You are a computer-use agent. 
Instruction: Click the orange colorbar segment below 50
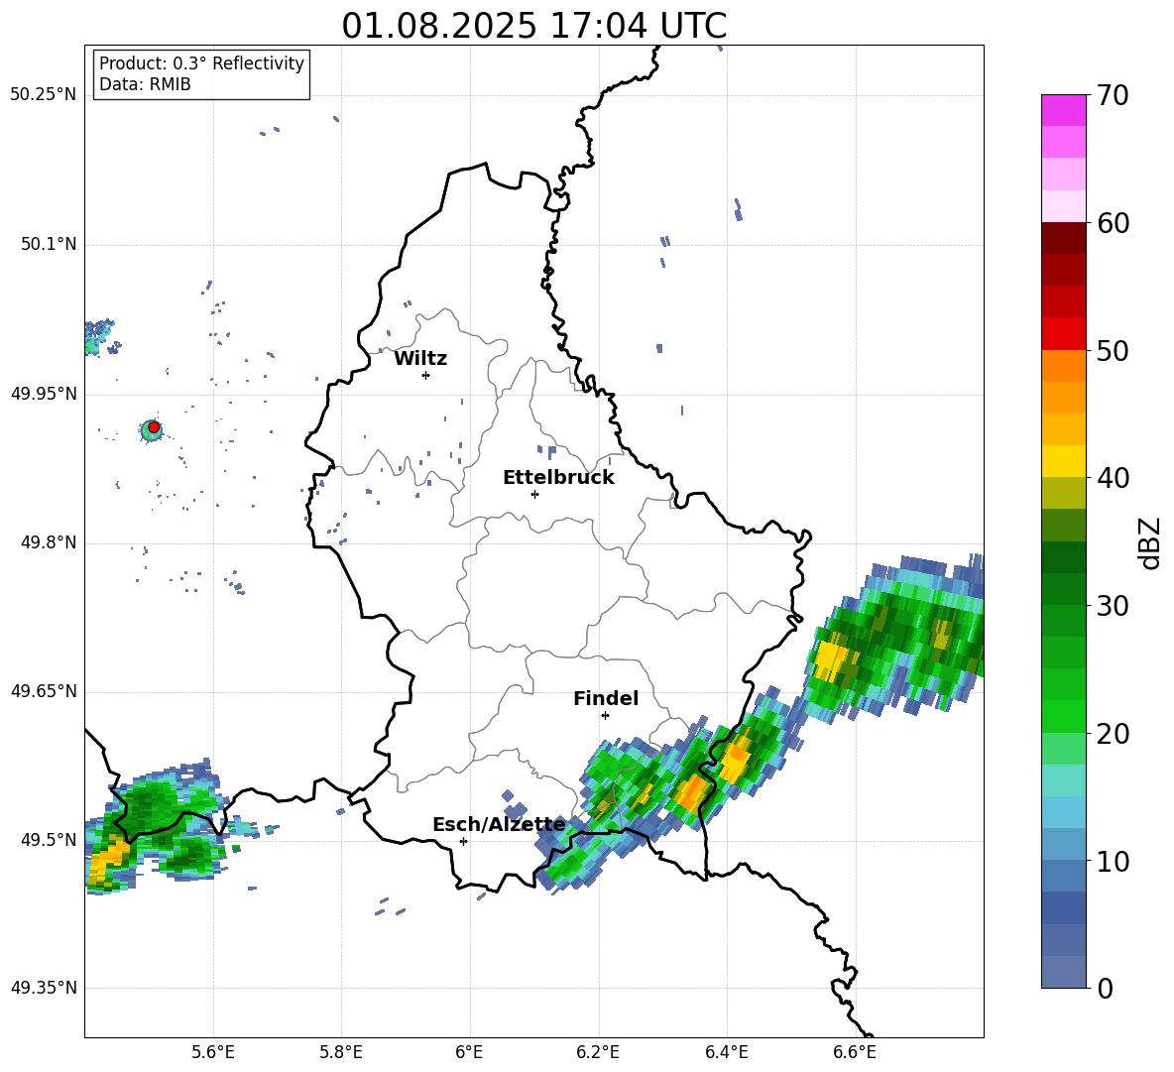coord(1063,366)
